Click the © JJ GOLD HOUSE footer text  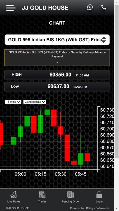click(17, 208)
